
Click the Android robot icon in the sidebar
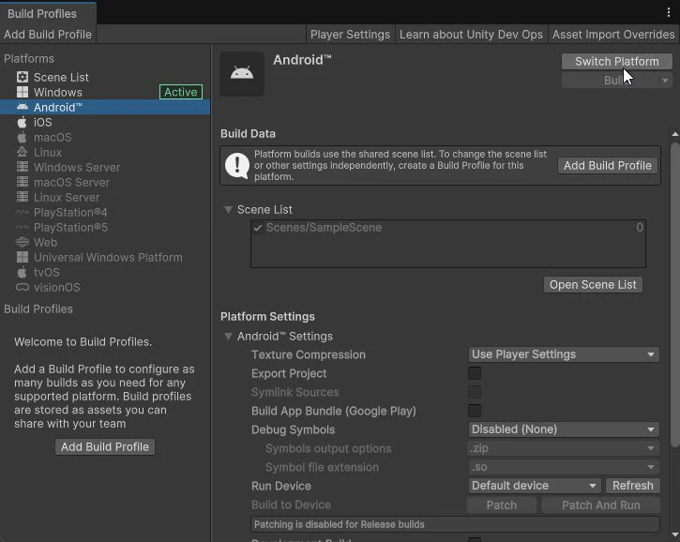point(23,107)
